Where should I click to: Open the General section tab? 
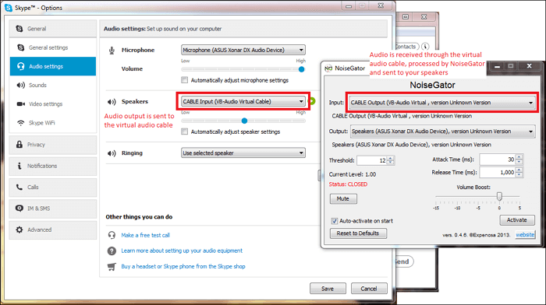point(53,29)
